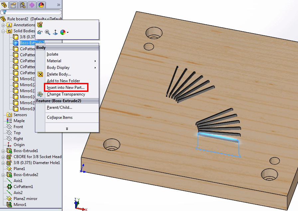The width and height of the screenshot is (298, 211).
Task: Expand context menu with the double chevron
Action: click(x=67, y=128)
